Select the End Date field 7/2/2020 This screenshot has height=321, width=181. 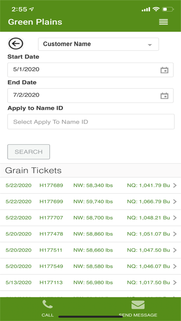click(90, 95)
